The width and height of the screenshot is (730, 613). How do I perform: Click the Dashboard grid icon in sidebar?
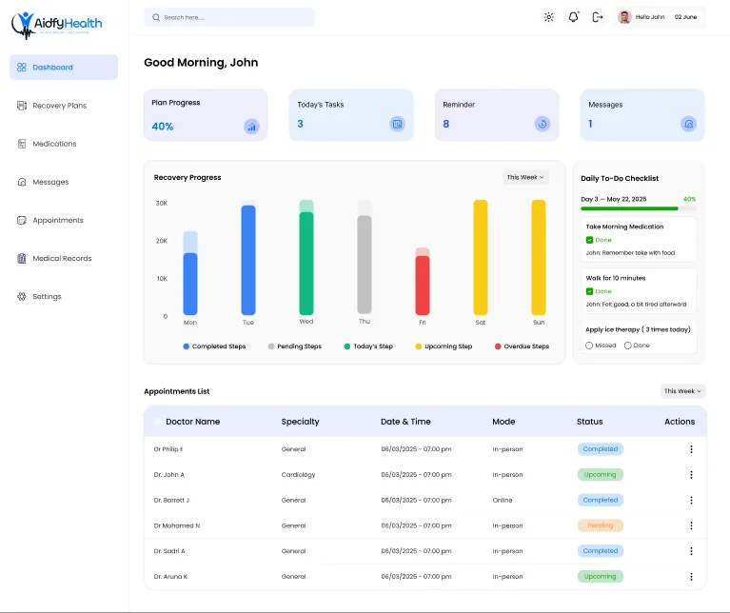tap(22, 68)
